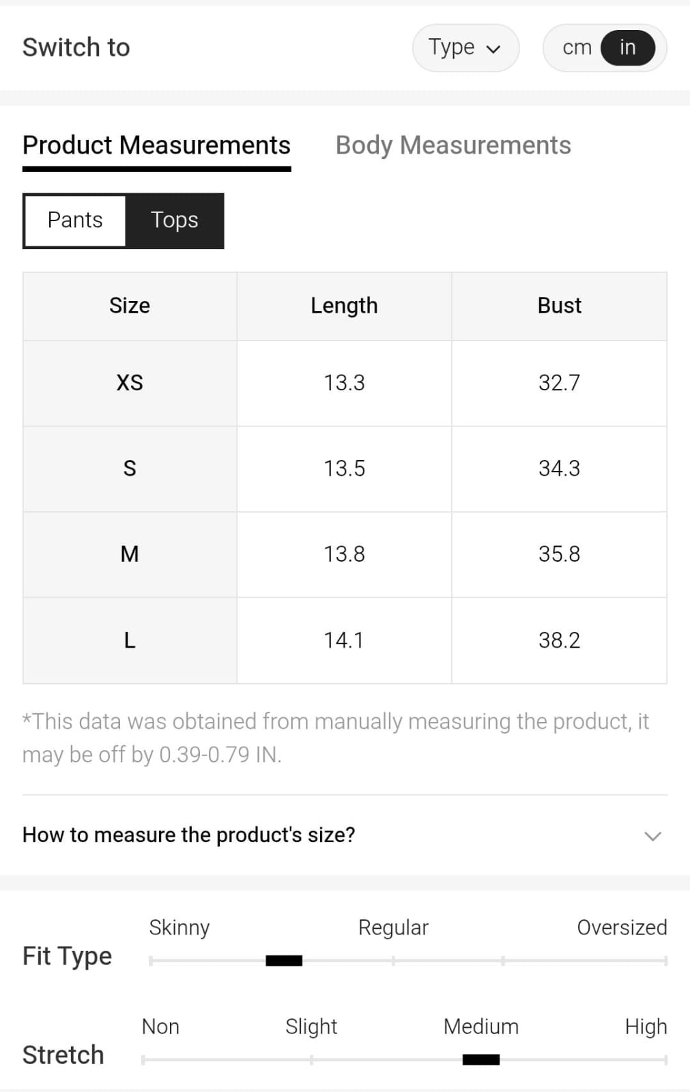The height and width of the screenshot is (1092, 690).
Task: Click the Length column header
Action: click(x=344, y=306)
